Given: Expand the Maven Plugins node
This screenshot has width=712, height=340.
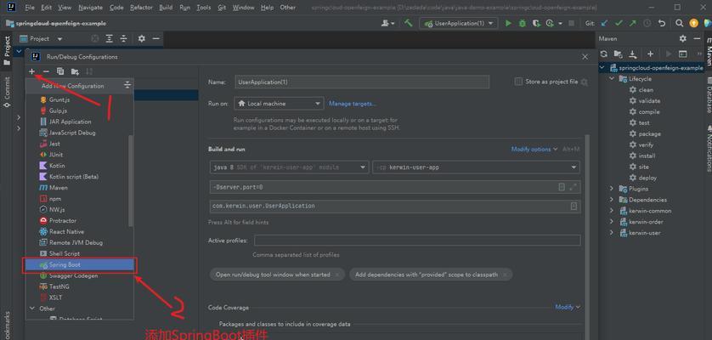Looking at the screenshot, I should point(612,189).
